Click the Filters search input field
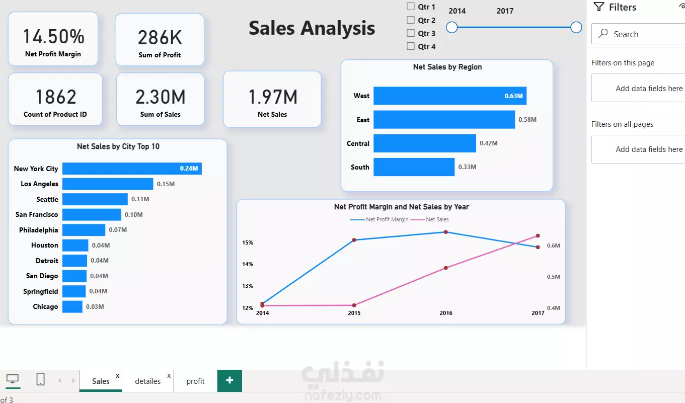This screenshot has width=685, height=403. tap(638, 34)
